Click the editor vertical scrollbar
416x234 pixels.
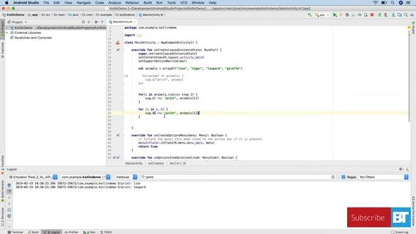click(409, 77)
